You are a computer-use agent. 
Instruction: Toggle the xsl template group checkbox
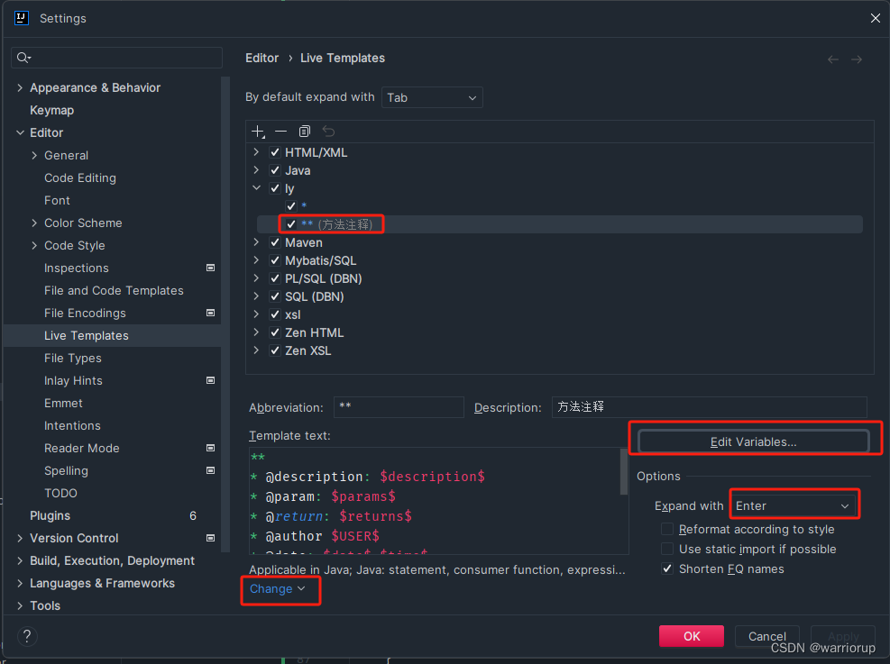[x=275, y=314]
